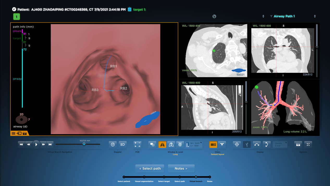Toggle the airway tree display button

(247, 144)
